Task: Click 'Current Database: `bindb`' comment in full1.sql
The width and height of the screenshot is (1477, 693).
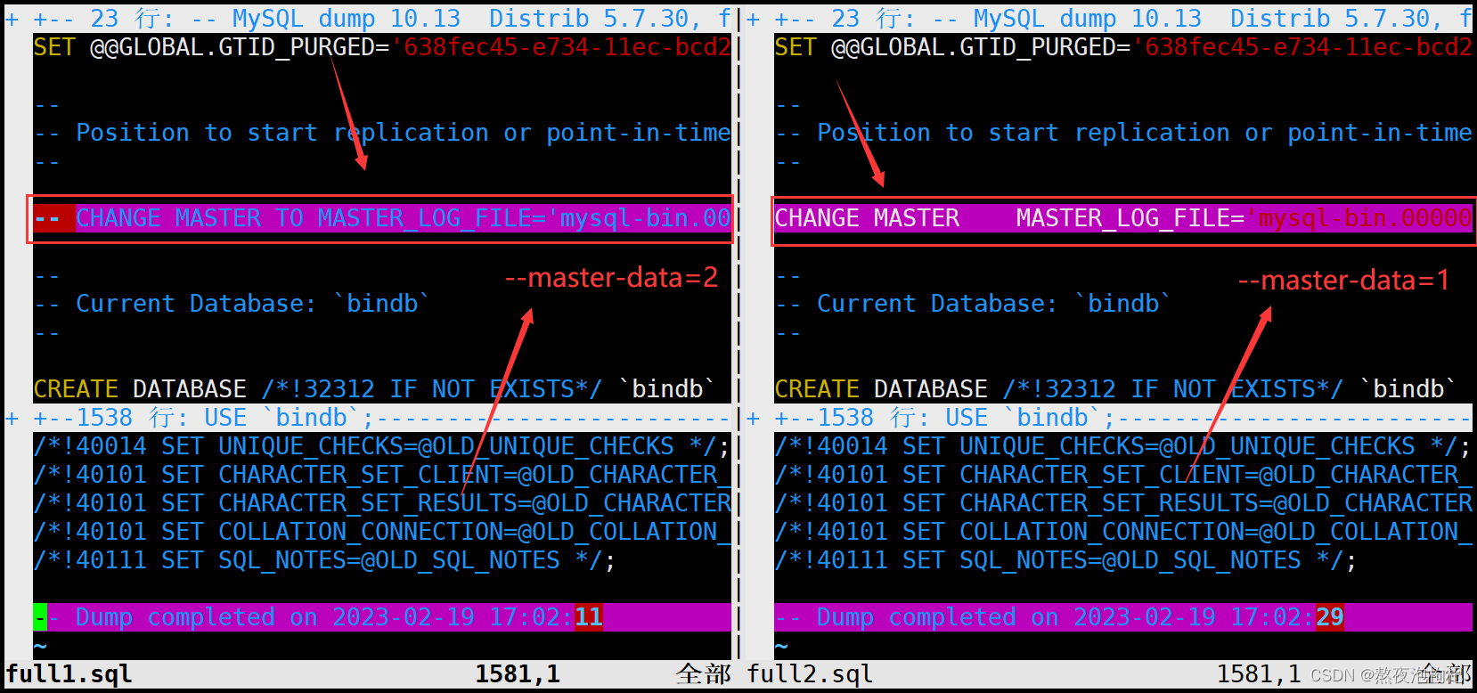Action: click(232, 304)
